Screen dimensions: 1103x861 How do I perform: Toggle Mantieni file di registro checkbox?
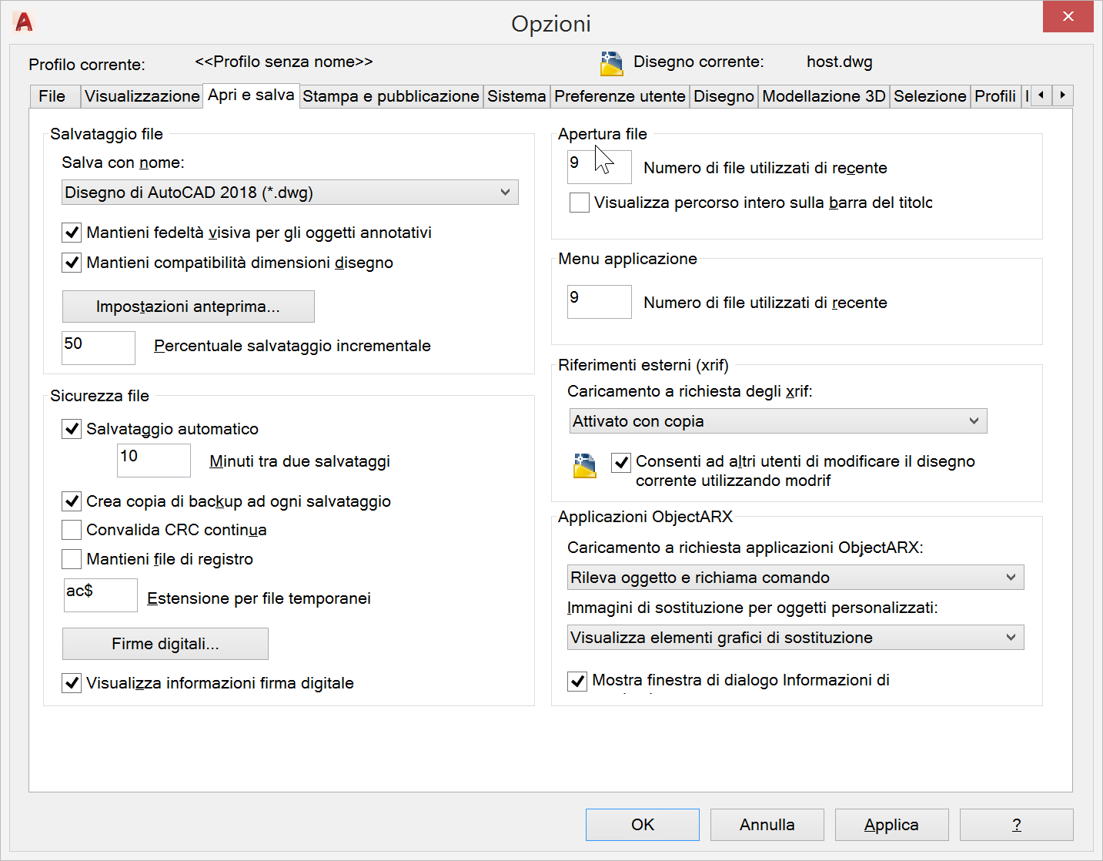pyautogui.click(x=72, y=559)
